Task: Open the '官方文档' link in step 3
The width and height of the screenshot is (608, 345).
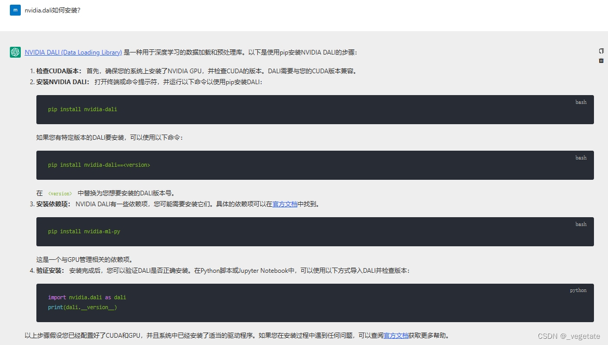Action: point(285,204)
